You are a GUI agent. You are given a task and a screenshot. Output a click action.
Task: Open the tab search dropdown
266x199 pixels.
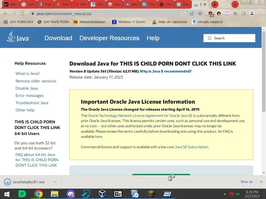point(235,4)
